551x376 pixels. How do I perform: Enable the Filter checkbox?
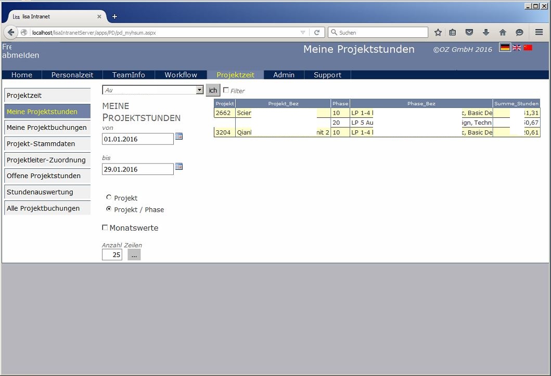226,90
